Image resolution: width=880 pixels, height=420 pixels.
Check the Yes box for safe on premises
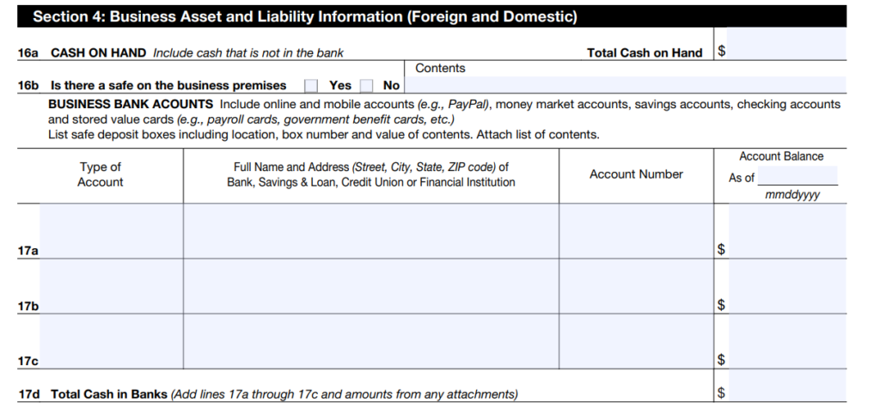311,85
